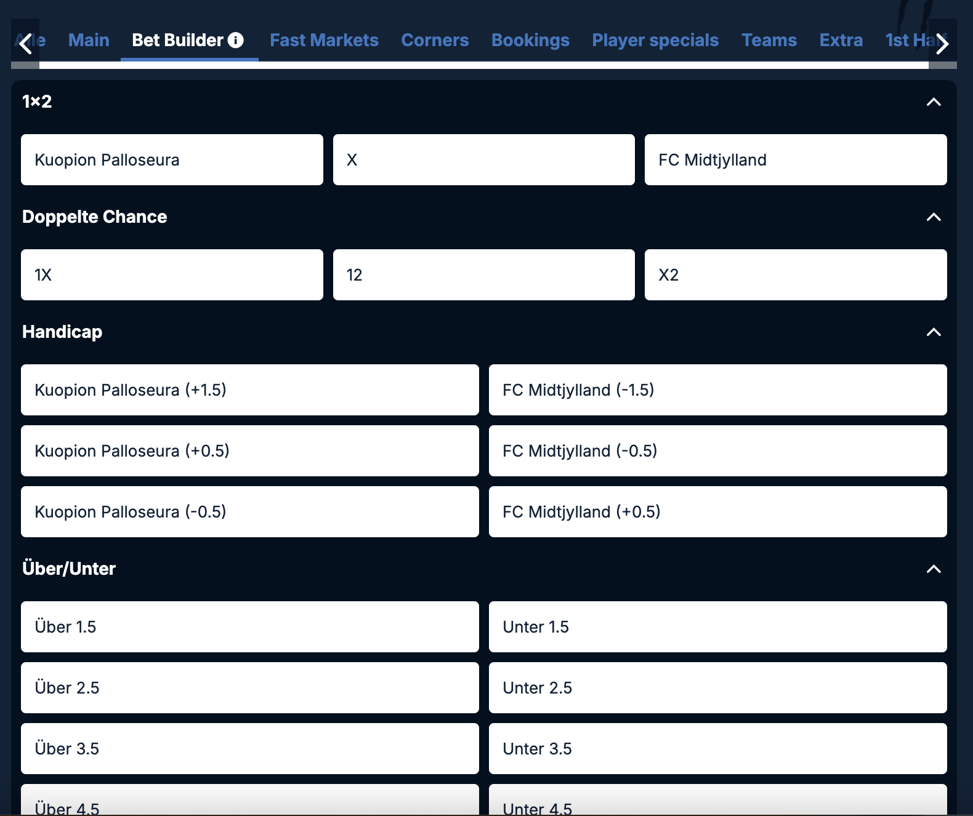The image size is (973, 816).
Task: Pick FC Midtjylland in 1×2
Action: pos(796,159)
